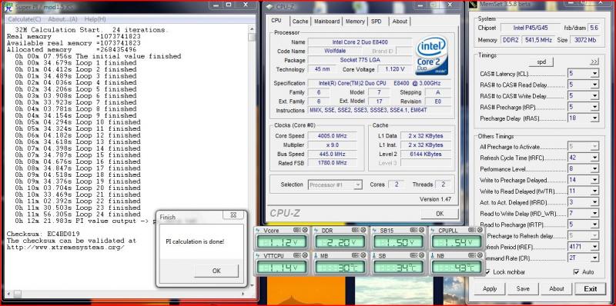Close the DDR voltage widget
This screenshot has height=306, width=616.
[363, 230]
